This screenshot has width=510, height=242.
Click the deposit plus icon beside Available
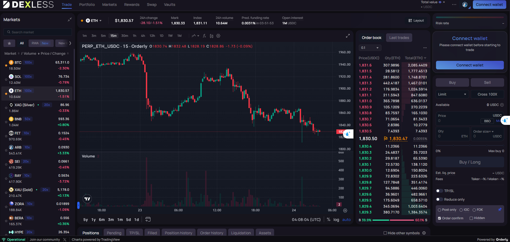click(x=502, y=105)
